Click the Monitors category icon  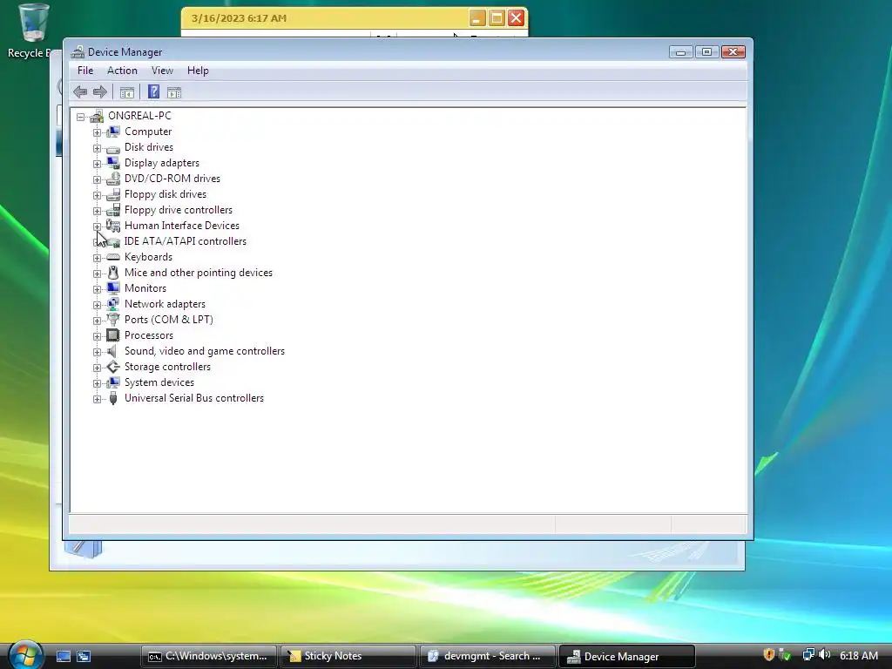point(113,288)
